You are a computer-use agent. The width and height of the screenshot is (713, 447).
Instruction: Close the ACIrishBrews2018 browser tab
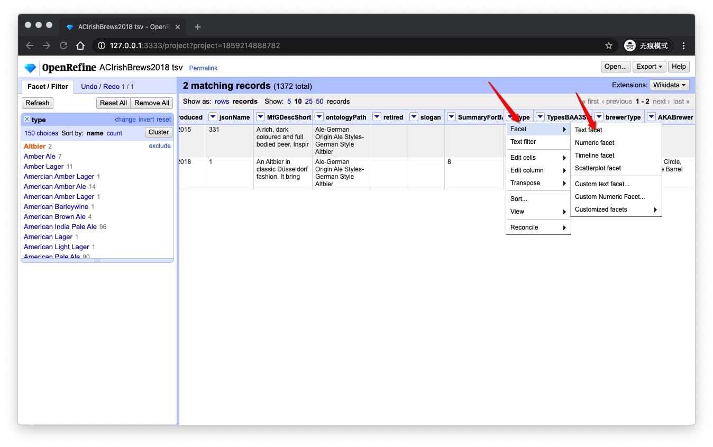[178, 27]
